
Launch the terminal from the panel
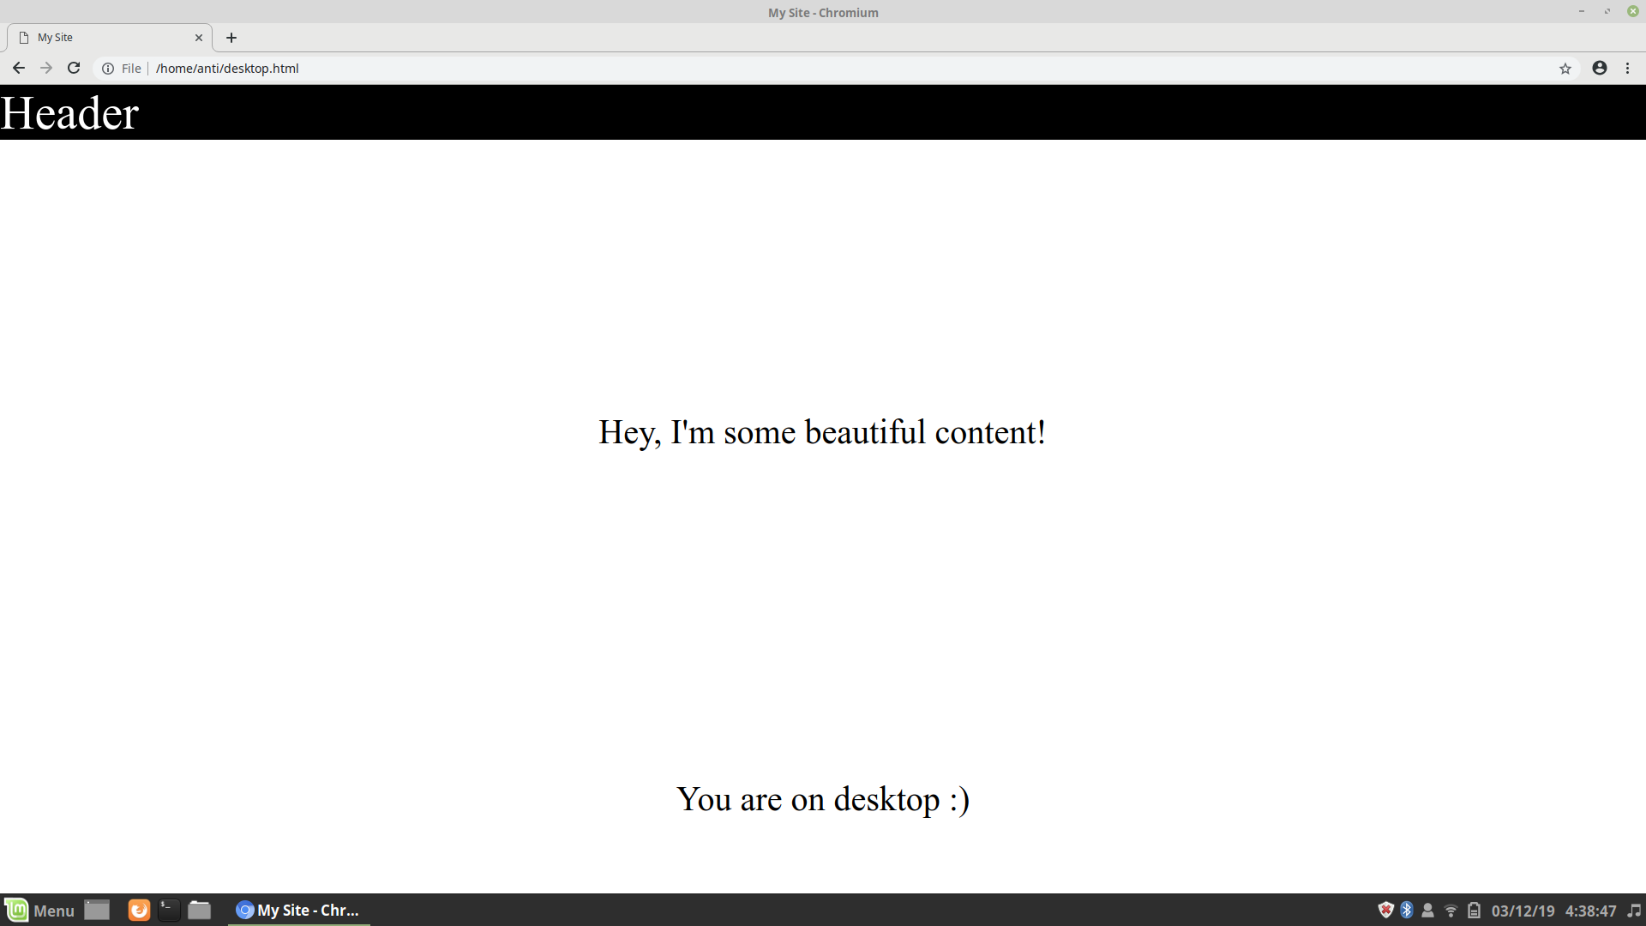(x=169, y=911)
